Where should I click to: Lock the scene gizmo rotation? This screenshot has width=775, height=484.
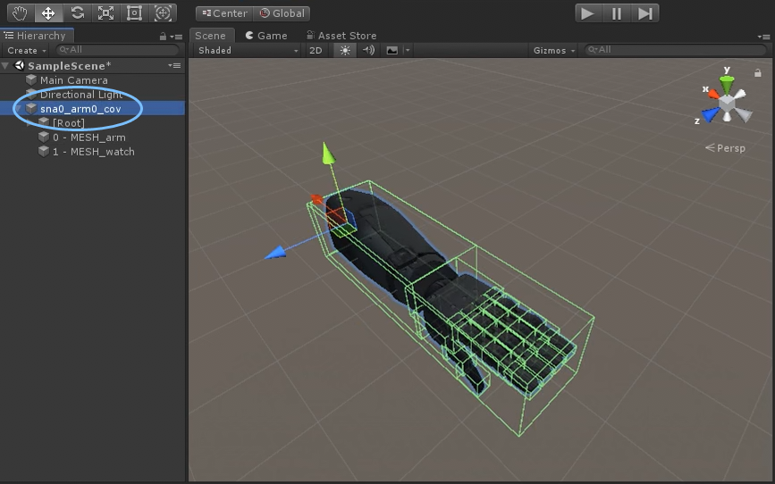[758, 73]
